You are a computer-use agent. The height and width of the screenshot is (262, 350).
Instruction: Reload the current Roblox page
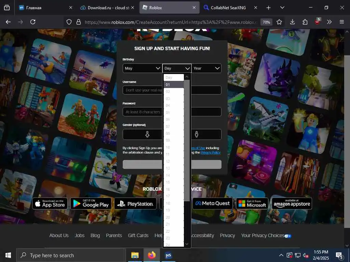33,22
